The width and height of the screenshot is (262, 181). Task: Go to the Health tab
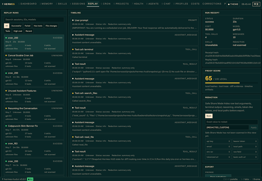[138, 4]
